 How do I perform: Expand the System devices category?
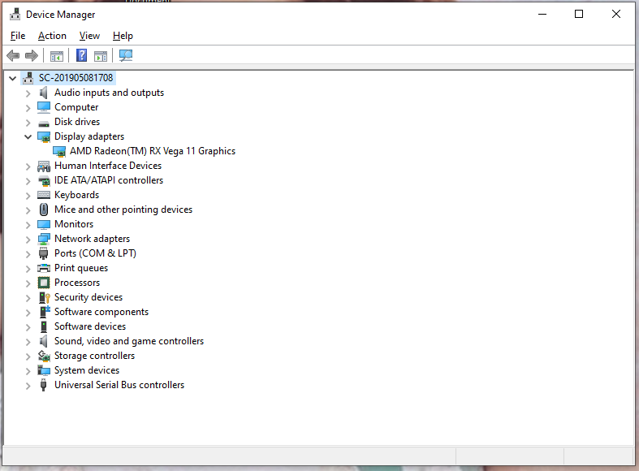(28, 371)
